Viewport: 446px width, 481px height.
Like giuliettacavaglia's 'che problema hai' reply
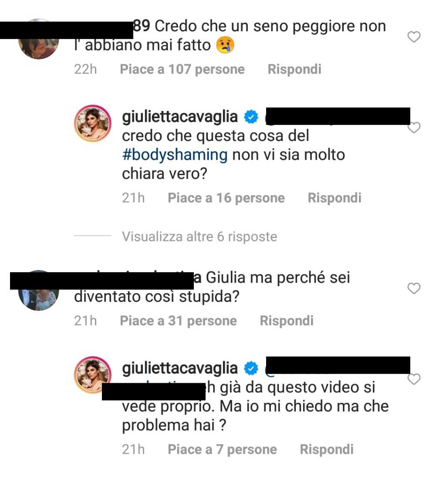tap(414, 379)
